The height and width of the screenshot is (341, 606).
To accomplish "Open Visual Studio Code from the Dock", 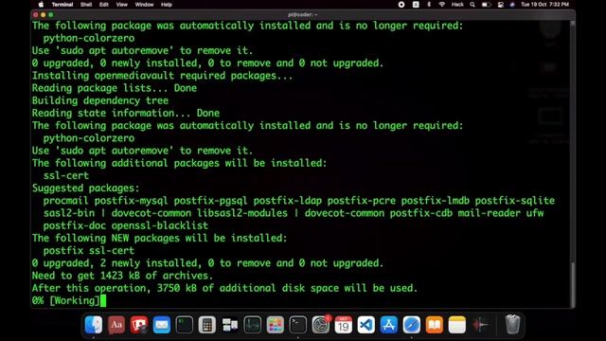I will 366,325.
